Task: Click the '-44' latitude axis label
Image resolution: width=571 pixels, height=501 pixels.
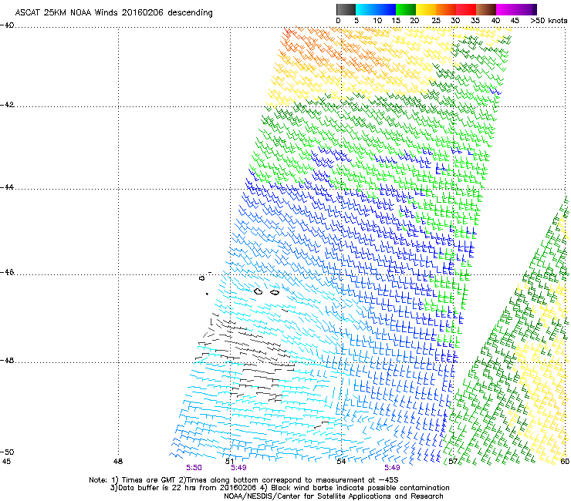Action: pos(7,187)
